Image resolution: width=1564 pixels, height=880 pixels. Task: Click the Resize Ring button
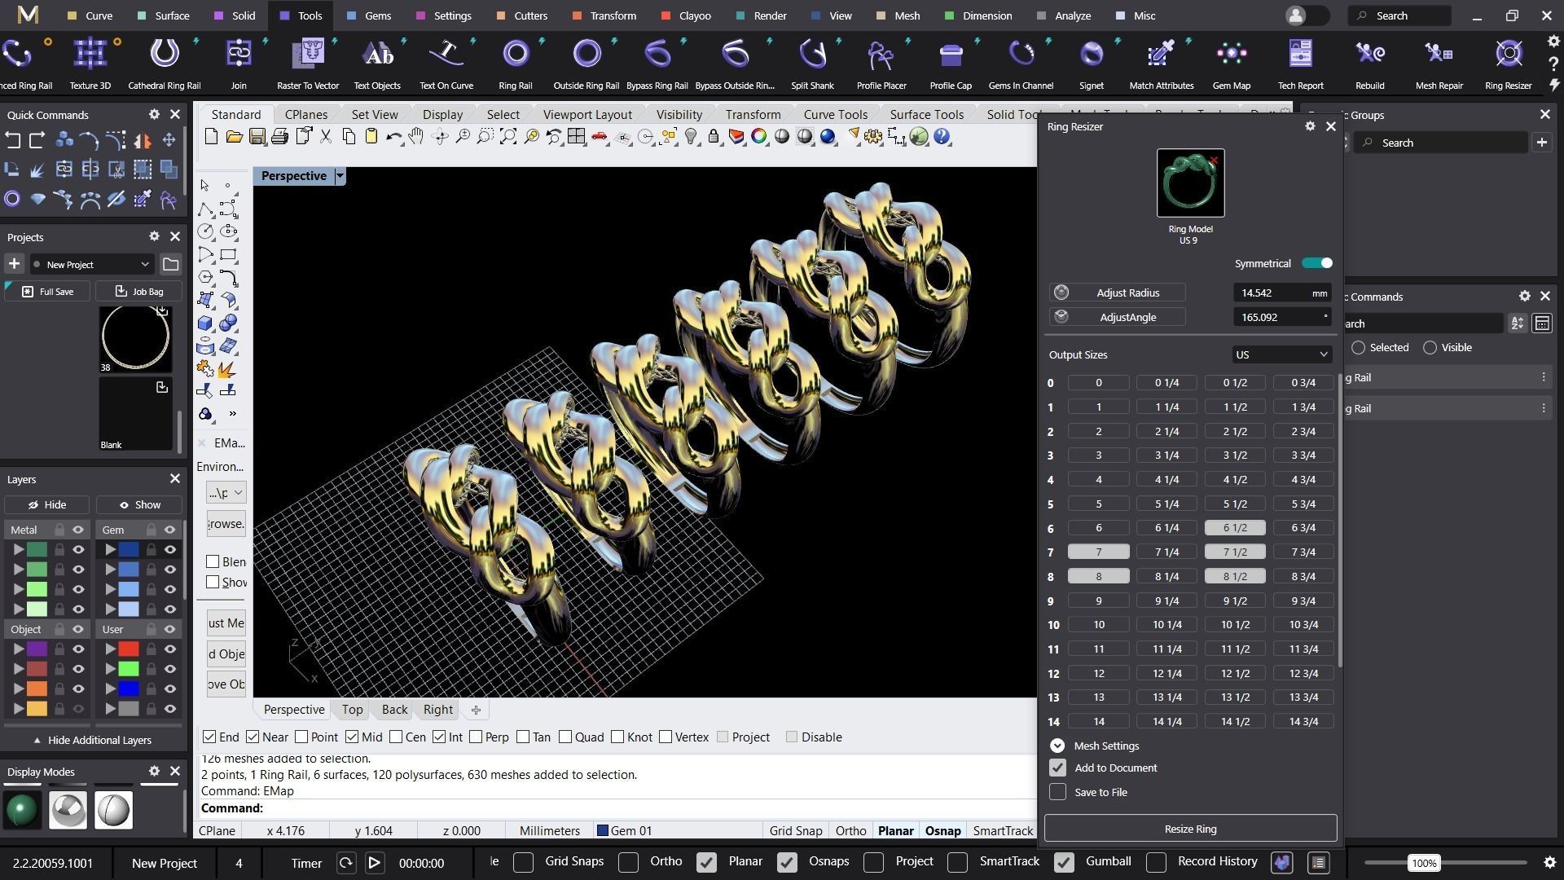[1190, 829]
